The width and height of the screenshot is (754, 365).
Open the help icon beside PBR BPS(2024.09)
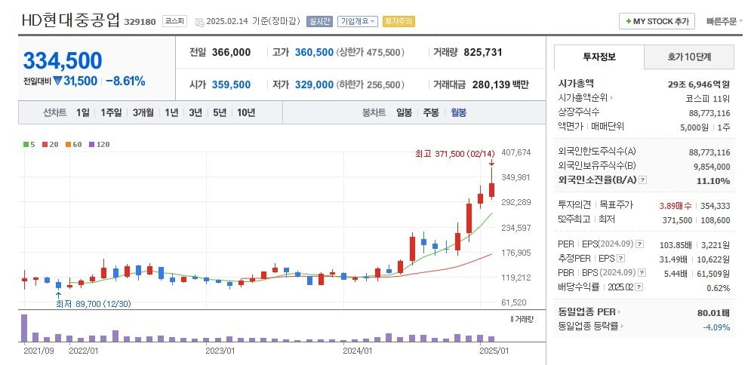[x=642, y=273]
